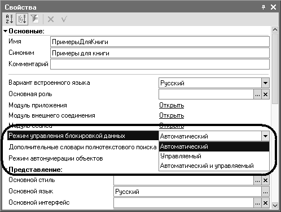
Task: Sort properties alphabetically with A-Z icon
Action: 9,19
